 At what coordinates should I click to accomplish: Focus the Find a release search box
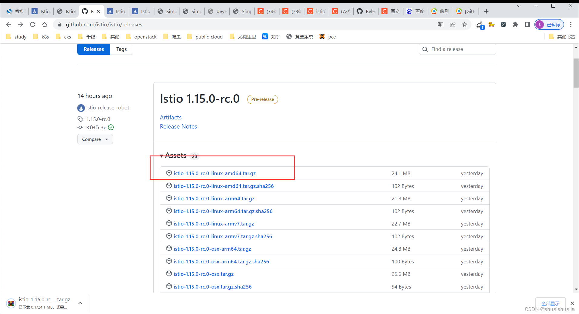point(457,49)
